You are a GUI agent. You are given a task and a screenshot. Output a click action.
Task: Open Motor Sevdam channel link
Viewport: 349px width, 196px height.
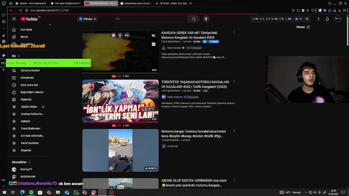point(174,48)
